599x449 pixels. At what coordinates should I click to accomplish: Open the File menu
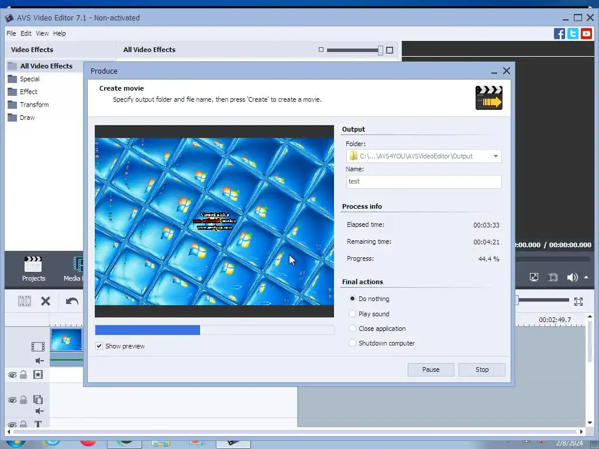(11, 33)
